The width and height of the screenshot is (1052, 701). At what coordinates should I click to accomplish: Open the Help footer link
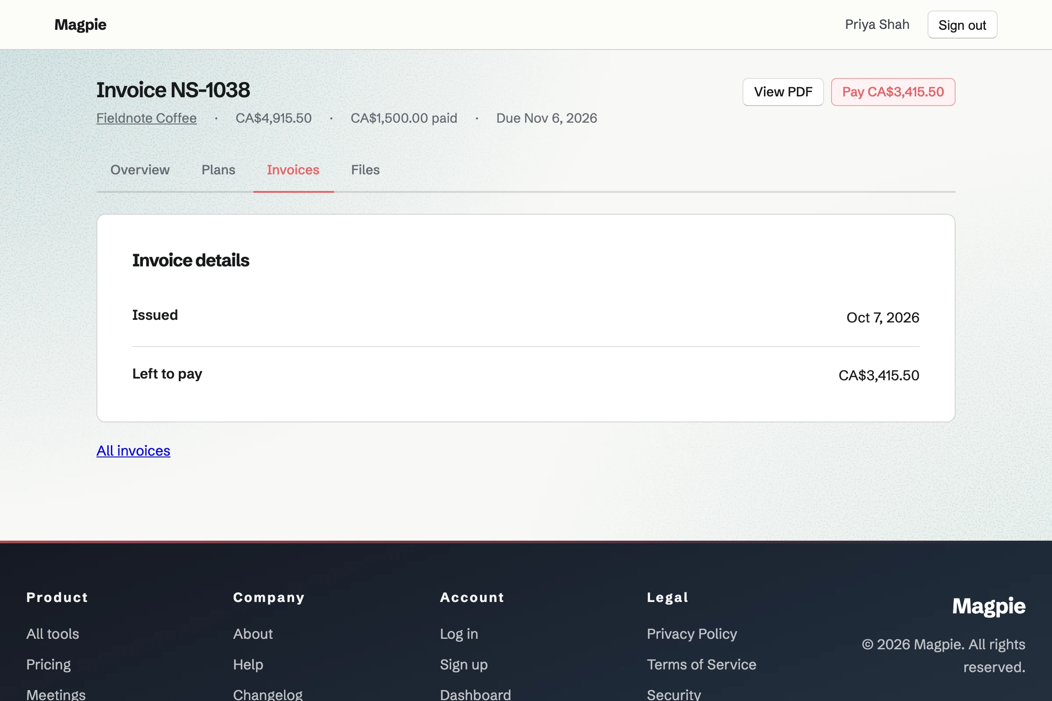click(248, 665)
